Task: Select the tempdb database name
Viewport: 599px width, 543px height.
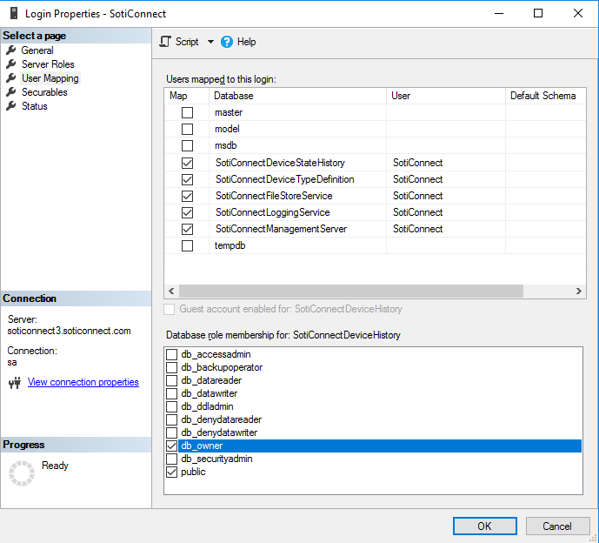Action: 230,245
